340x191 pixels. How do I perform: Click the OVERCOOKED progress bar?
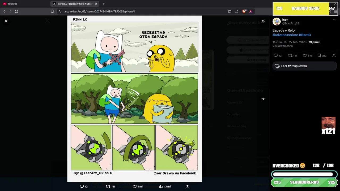(304, 174)
